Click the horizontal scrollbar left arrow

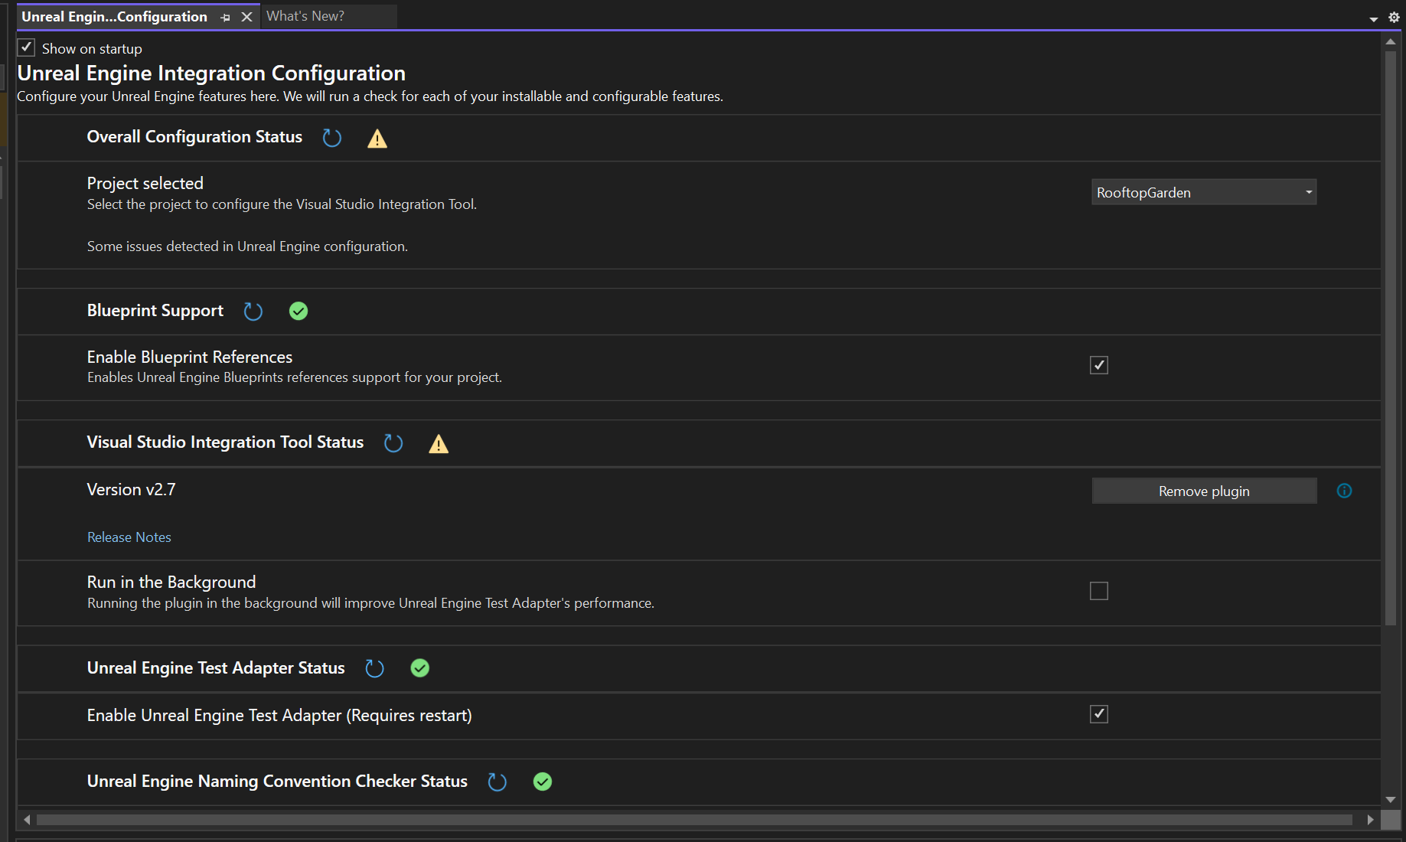27,820
